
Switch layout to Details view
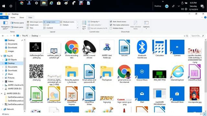64,25
